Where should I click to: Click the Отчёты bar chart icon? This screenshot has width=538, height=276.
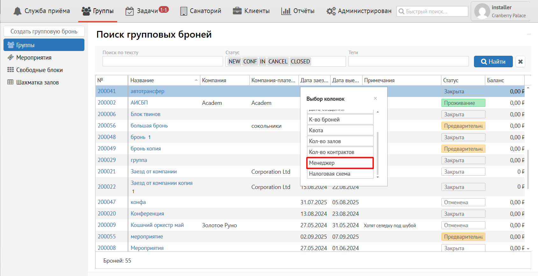(286, 11)
